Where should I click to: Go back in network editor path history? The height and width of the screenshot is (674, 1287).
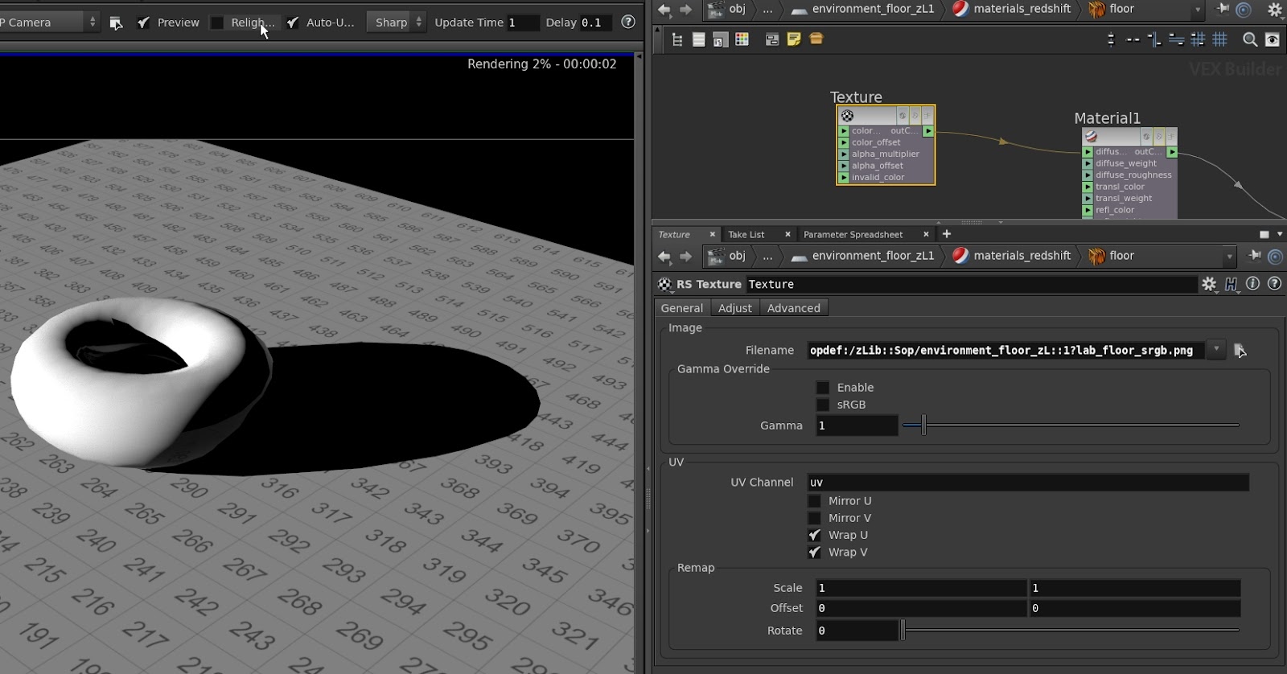point(664,10)
